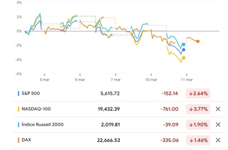Click the Russell 2000 1.90% change badge

(198, 124)
